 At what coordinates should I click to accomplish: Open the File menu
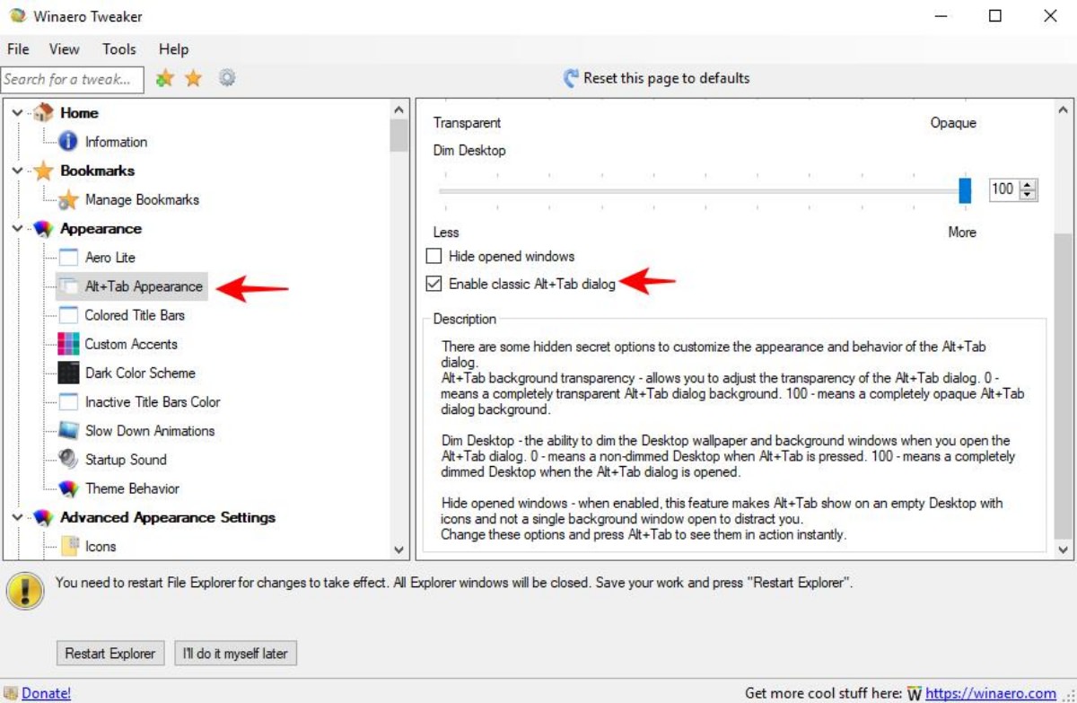click(18, 49)
